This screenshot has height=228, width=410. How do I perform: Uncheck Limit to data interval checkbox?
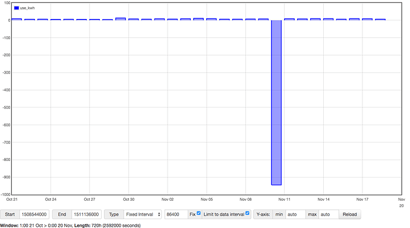point(247,213)
